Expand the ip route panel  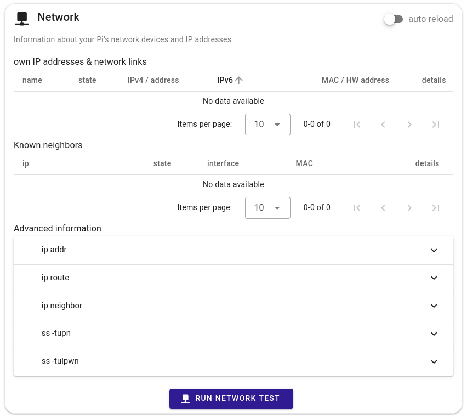pyautogui.click(x=233, y=278)
